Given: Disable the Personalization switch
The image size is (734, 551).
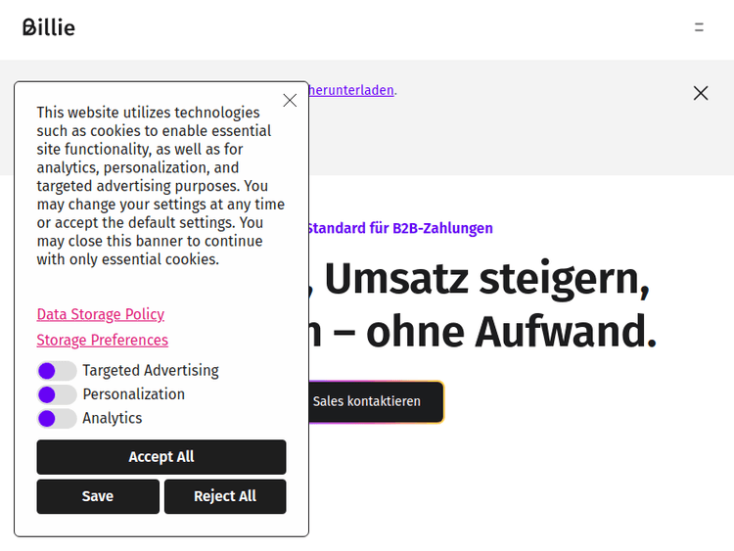Looking at the screenshot, I should pyautogui.click(x=57, y=394).
